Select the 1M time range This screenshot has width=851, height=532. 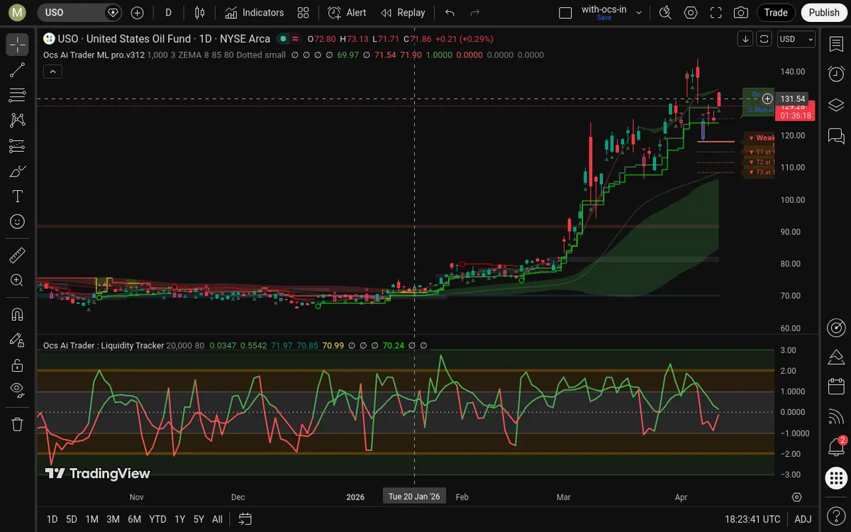(x=91, y=519)
